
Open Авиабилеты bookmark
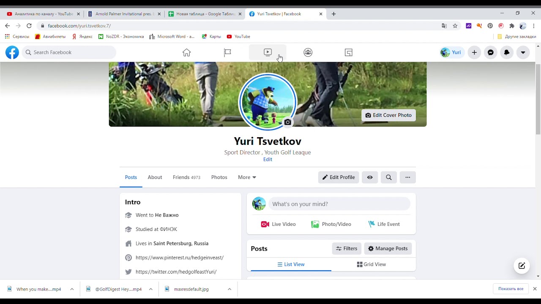(50, 37)
